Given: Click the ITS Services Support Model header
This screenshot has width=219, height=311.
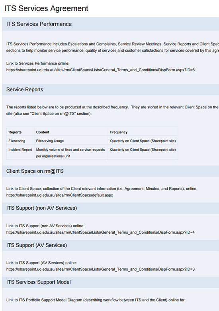Looking at the screenshot, I should (110, 282).
